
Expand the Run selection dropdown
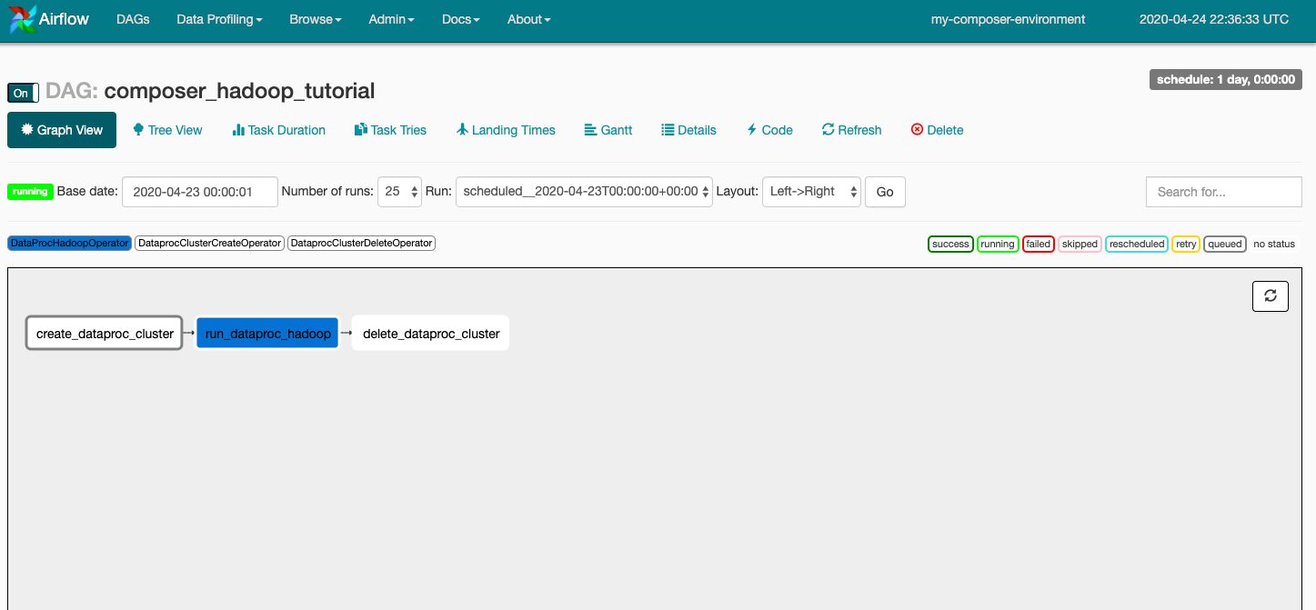(x=584, y=192)
